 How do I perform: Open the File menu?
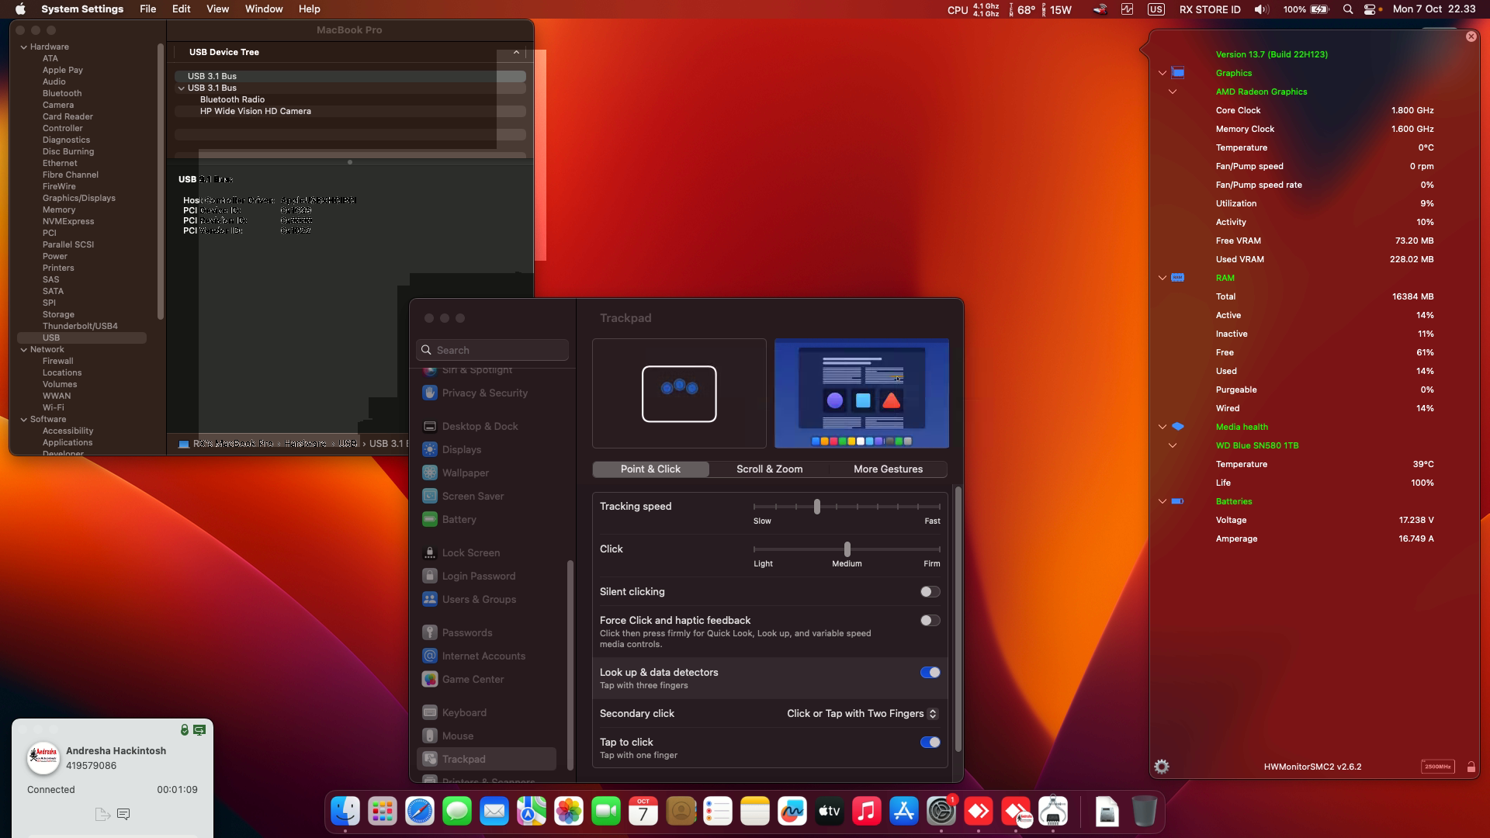(x=147, y=9)
